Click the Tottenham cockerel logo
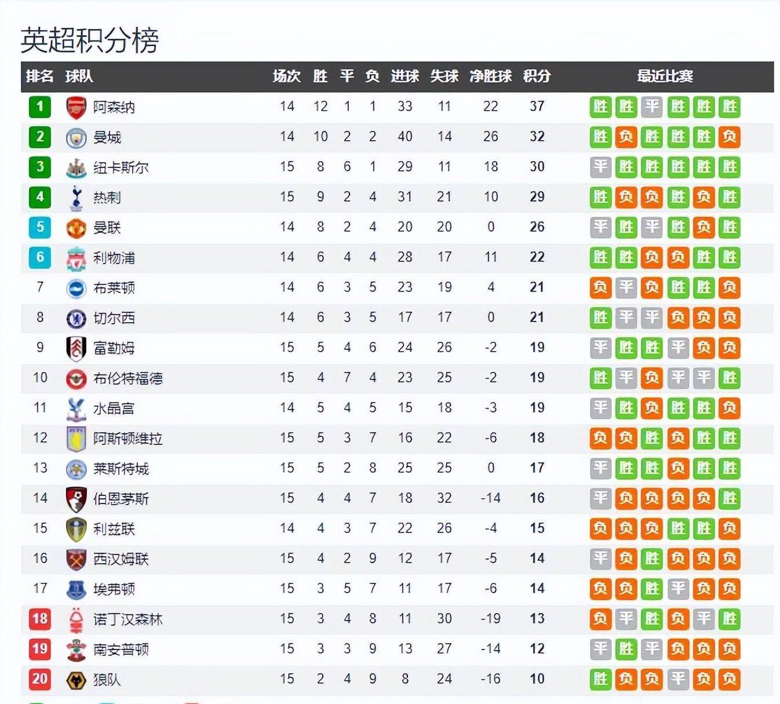 [x=76, y=198]
